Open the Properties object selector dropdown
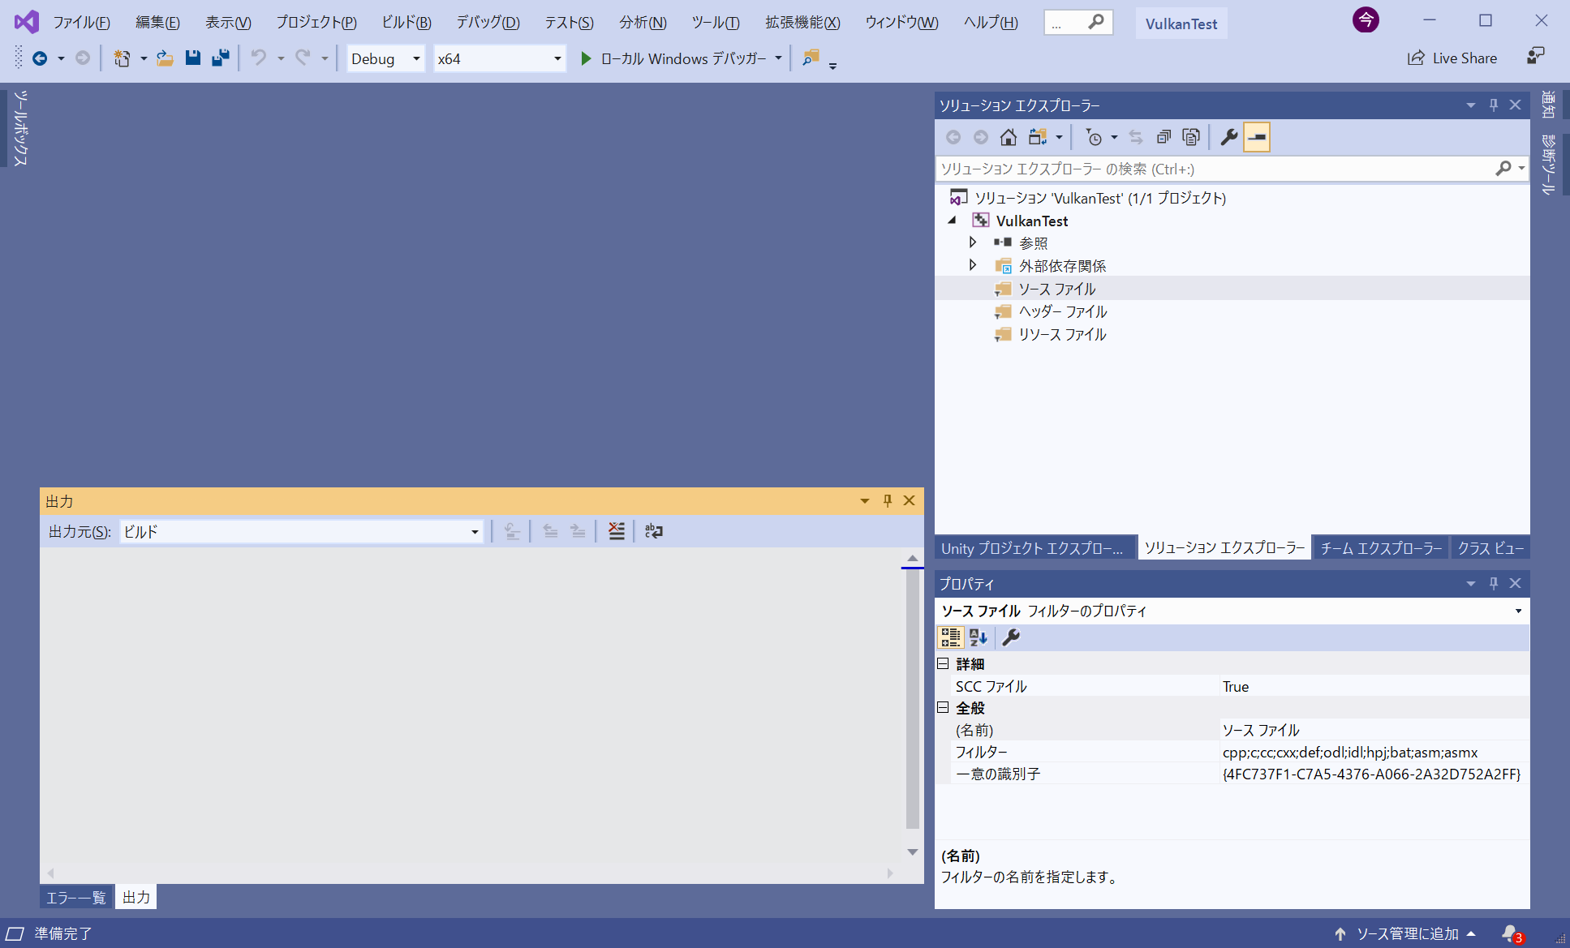Screen dimensions: 1570x948 click(1518, 611)
